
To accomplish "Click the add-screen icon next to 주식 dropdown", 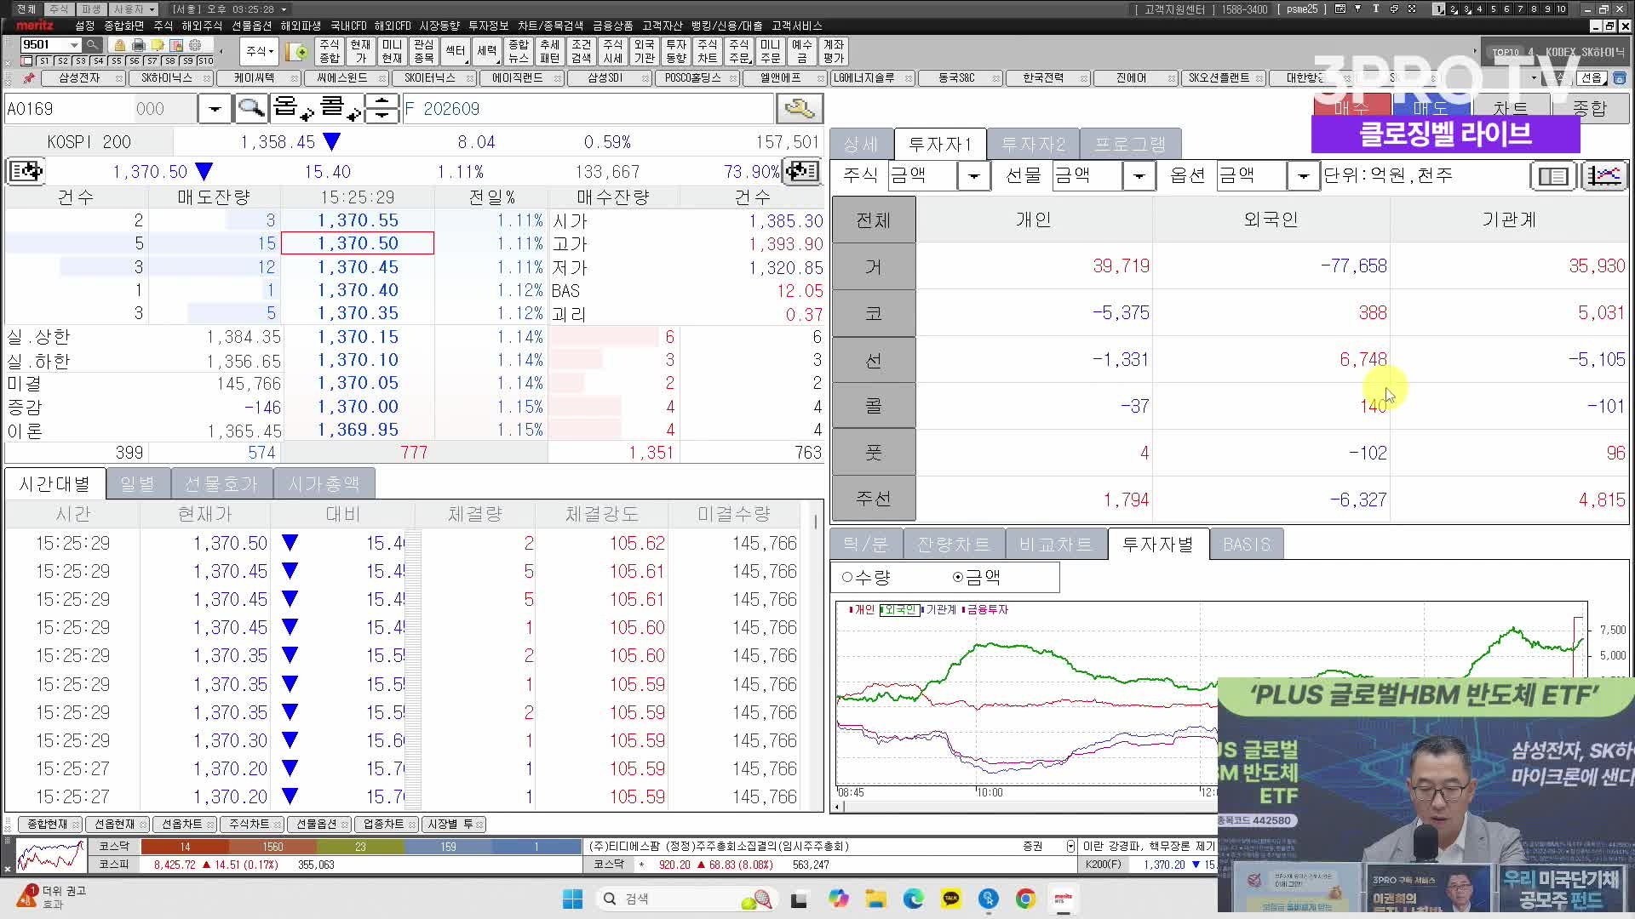I will pos(296,52).
